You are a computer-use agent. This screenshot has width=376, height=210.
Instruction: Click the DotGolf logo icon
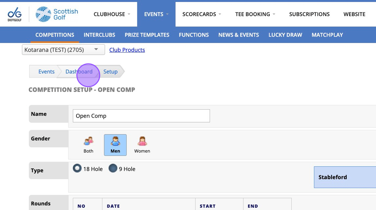point(15,14)
